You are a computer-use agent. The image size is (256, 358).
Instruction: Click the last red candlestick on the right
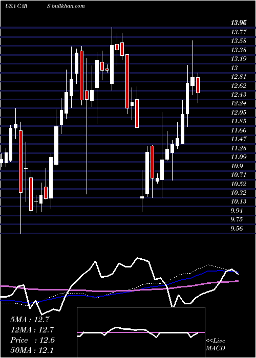(198, 85)
